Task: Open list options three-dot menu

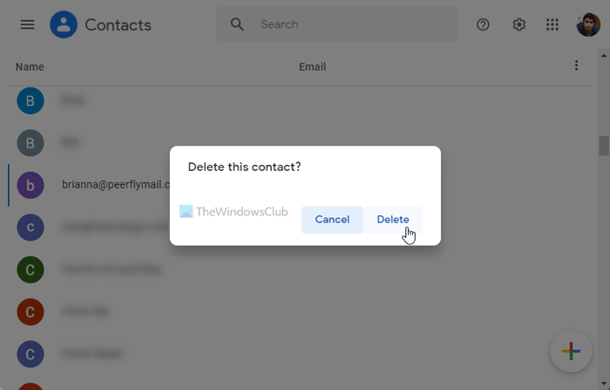Action: [x=576, y=66]
